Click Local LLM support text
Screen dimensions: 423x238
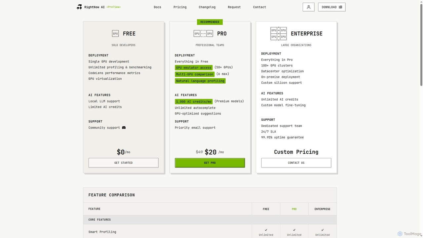[x=104, y=101]
